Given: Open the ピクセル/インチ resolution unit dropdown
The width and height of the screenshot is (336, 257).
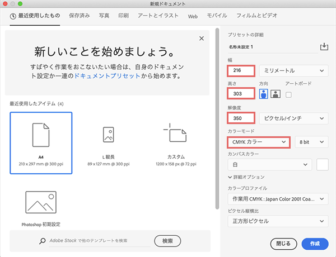Looking at the screenshot, I should (293, 118).
